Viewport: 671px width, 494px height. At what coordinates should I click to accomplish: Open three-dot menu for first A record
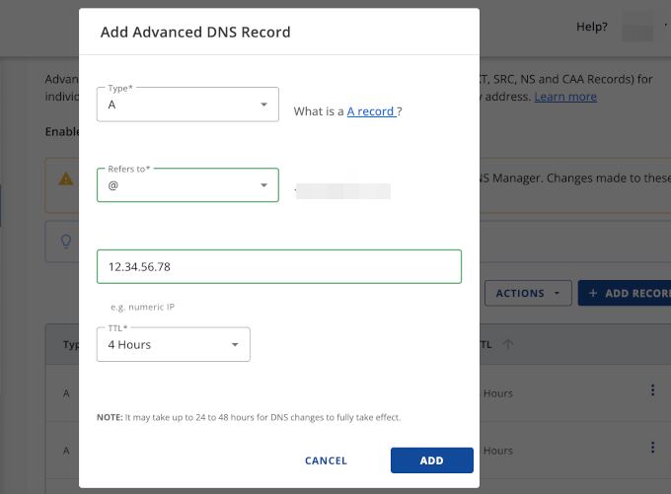(652, 391)
